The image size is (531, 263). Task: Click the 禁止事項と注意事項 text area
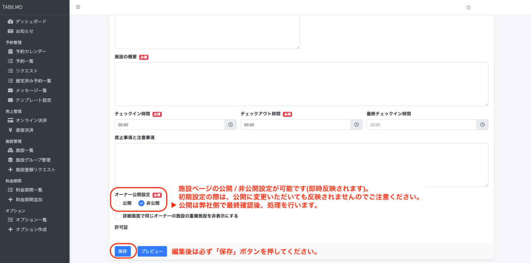tap(301, 165)
